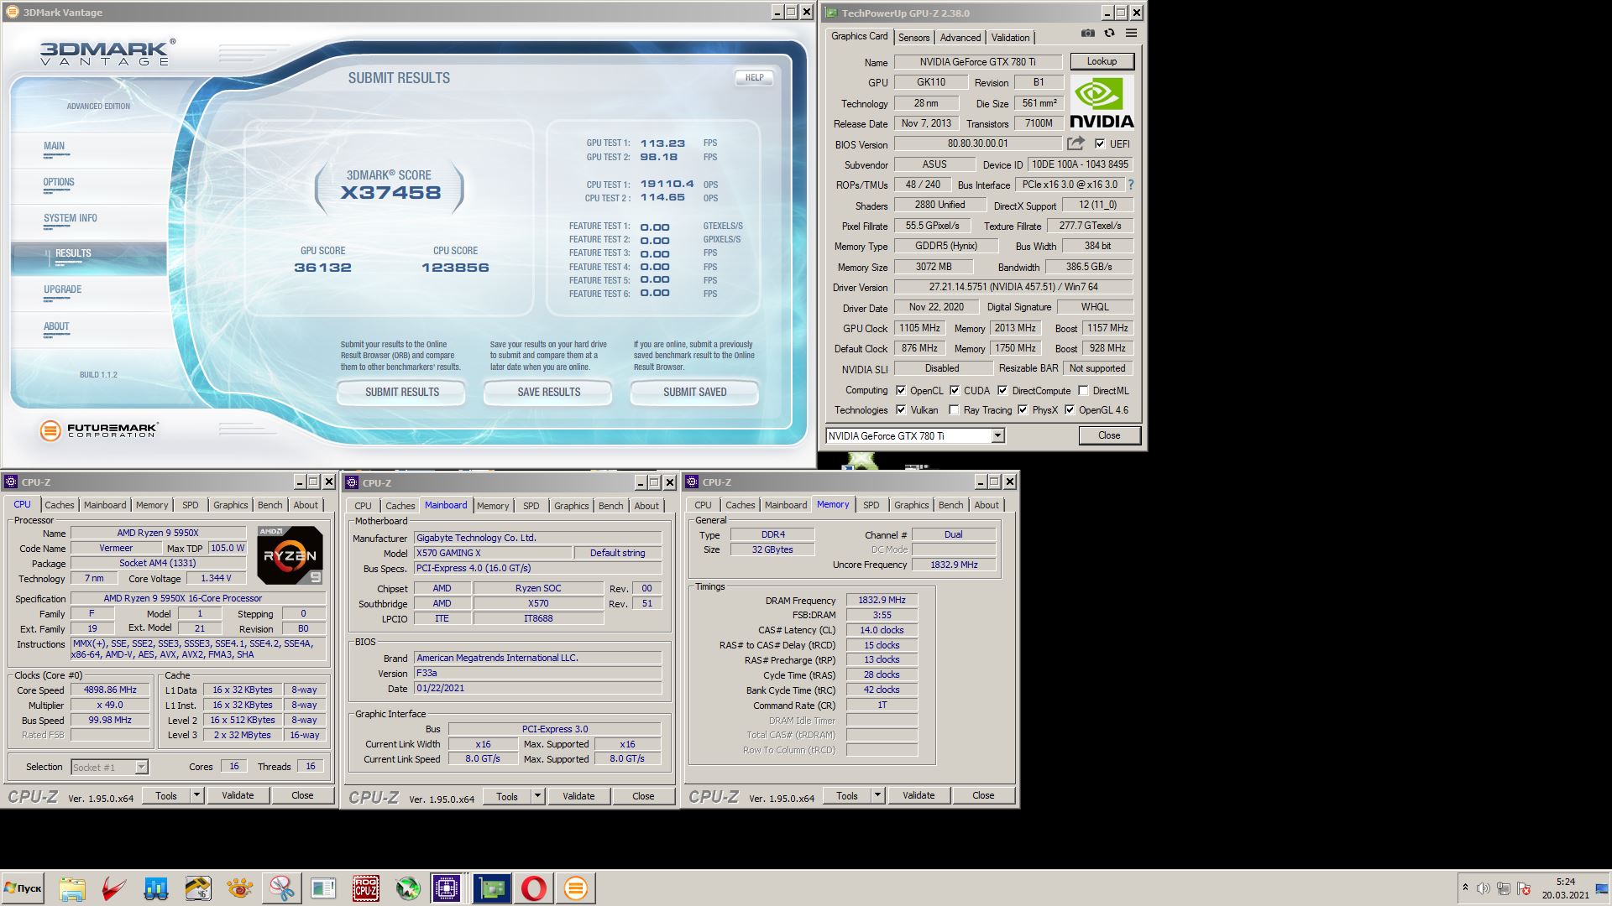Screen dimensions: 1612x906
Task: Switch to the purple CPU-Z taskbar button
Action: (x=447, y=888)
